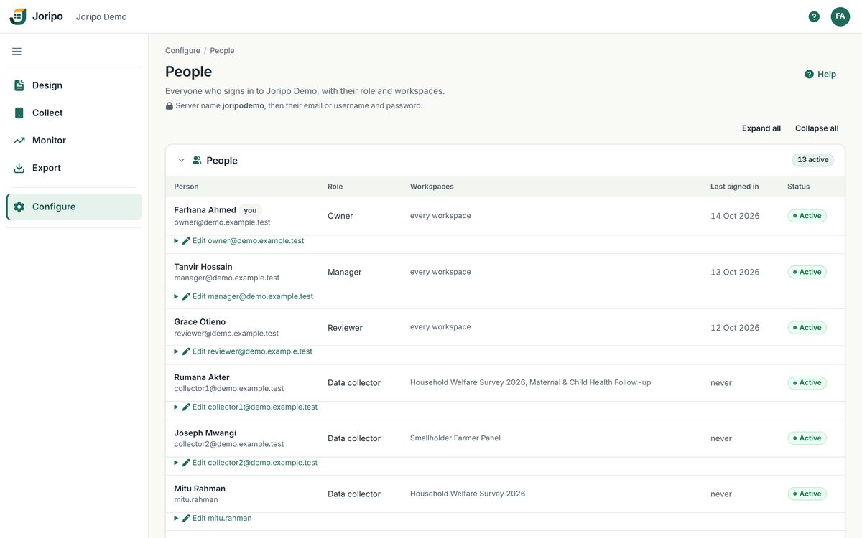
Task: Click the Joripo logo icon
Action: [x=18, y=16]
